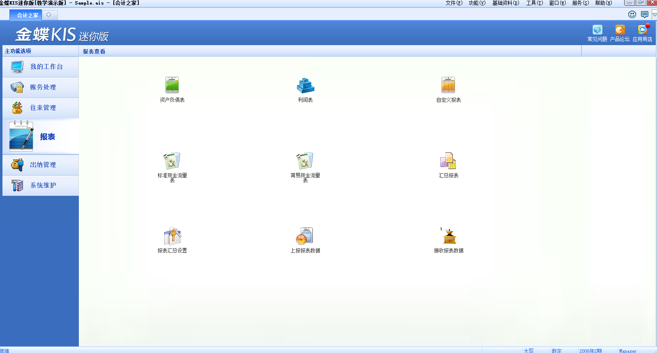Open the 汇总报表 summary report
The width and height of the screenshot is (657, 353).
pyautogui.click(x=448, y=161)
